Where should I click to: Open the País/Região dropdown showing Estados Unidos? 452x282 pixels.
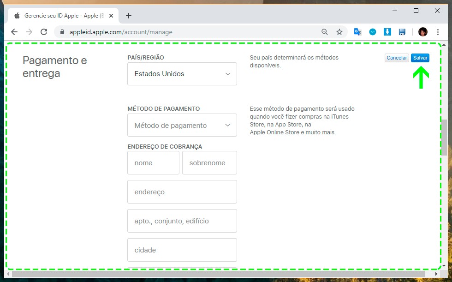(x=182, y=74)
